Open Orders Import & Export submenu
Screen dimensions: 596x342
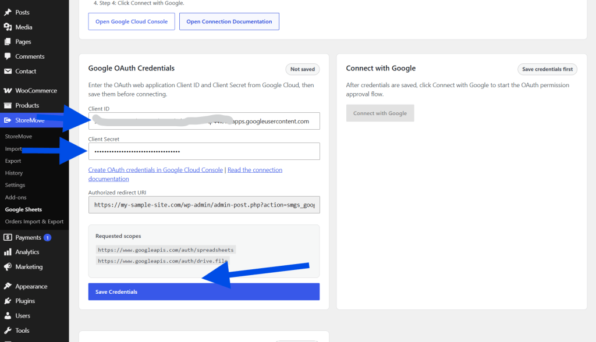click(x=34, y=222)
